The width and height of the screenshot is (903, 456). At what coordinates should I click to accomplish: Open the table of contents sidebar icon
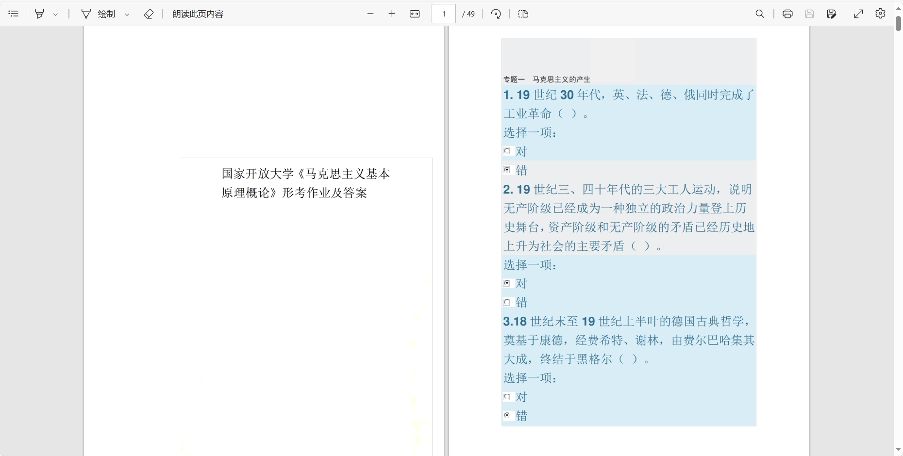(14, 14)
